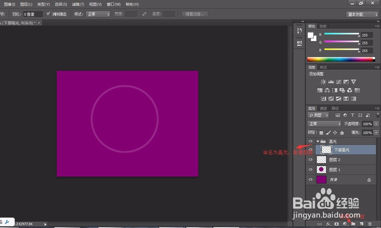Screen dimensions: 381x228
Task: Toggle lock transparent pixels
Action: (321, 132)
